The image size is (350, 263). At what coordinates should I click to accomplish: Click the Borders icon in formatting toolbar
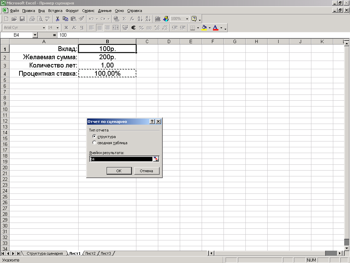pyautogui.click(x=193, y=27)
